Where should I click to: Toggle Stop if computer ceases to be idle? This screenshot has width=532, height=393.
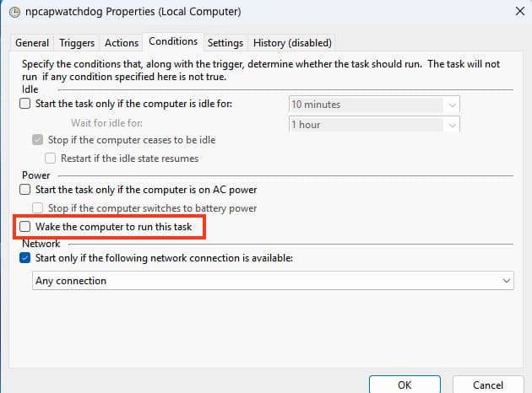[38, 140]
